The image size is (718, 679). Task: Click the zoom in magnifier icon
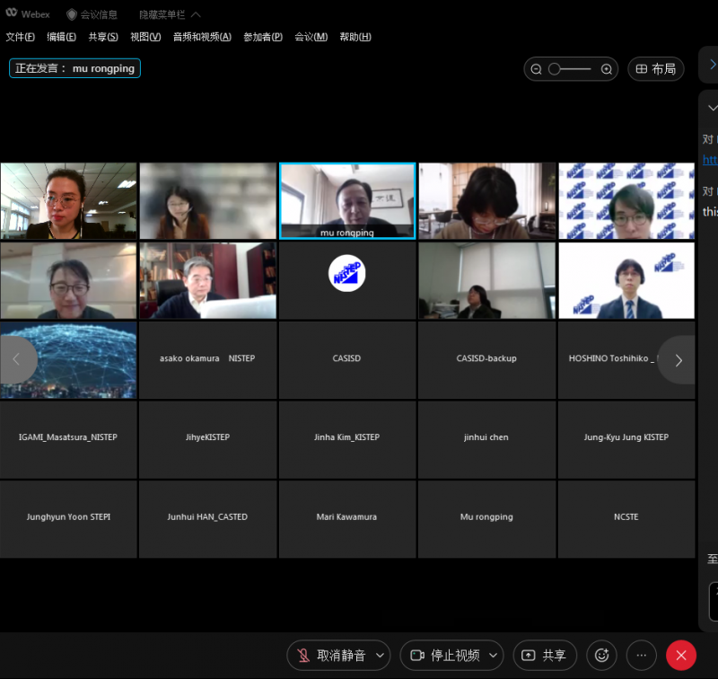click(x=607, y=69)
